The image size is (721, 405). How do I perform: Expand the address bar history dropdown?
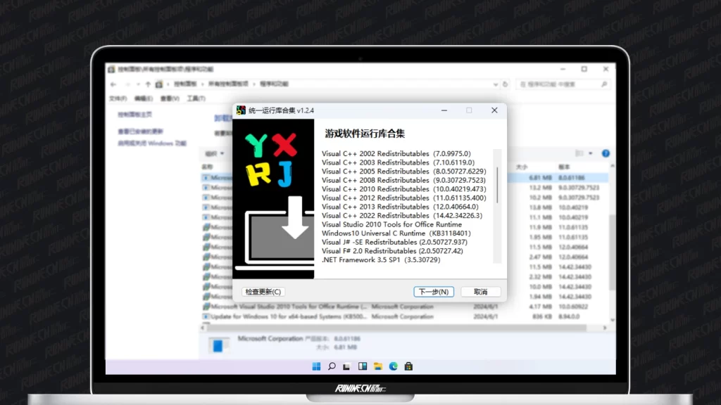point(495,84)
